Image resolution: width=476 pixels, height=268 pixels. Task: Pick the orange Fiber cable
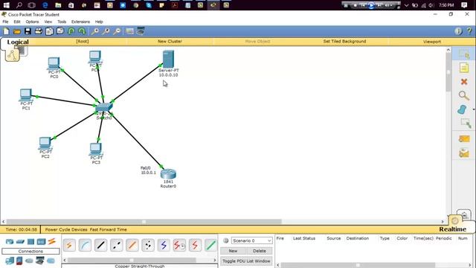tap(132, 245)
